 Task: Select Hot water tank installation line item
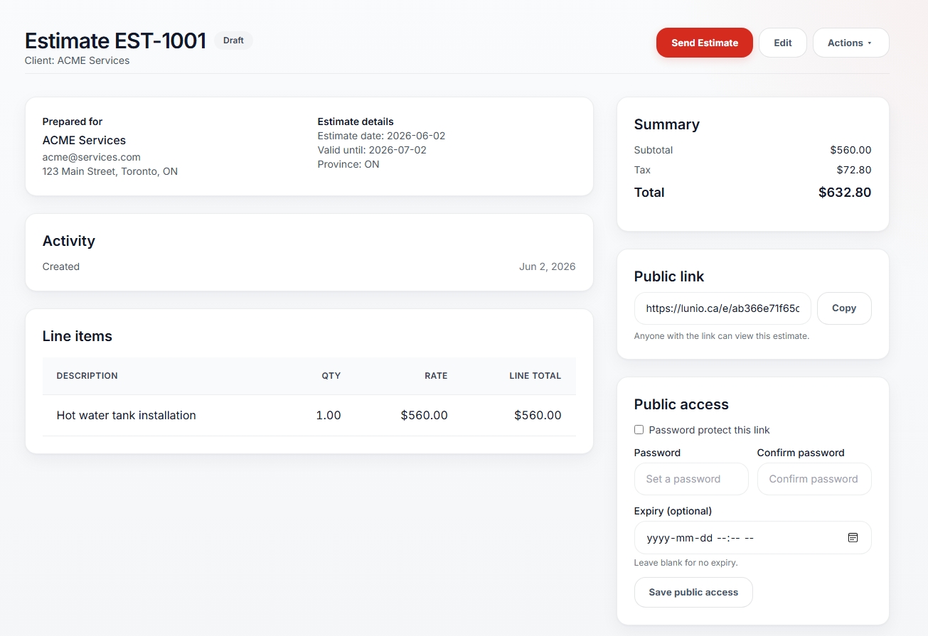[x=126, y=415]
